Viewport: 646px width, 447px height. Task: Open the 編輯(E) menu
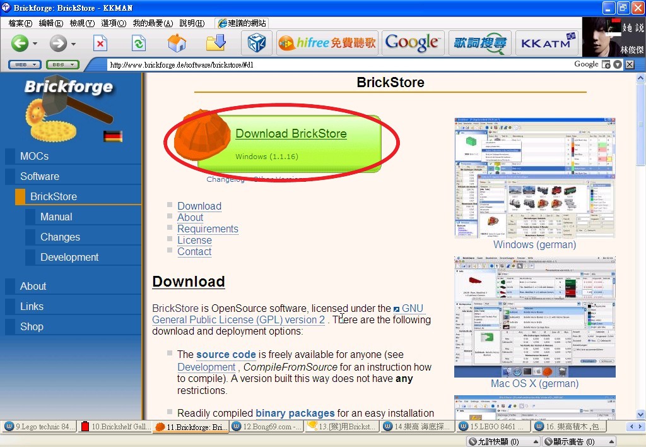coord(51,23)
